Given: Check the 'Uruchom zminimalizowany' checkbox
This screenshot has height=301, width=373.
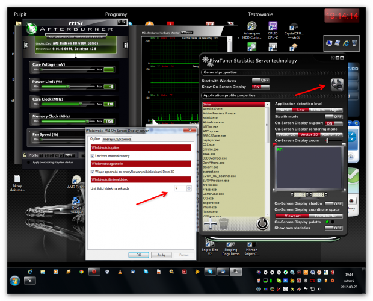Looking at the screenshot, I should click(x=93, y=155).
